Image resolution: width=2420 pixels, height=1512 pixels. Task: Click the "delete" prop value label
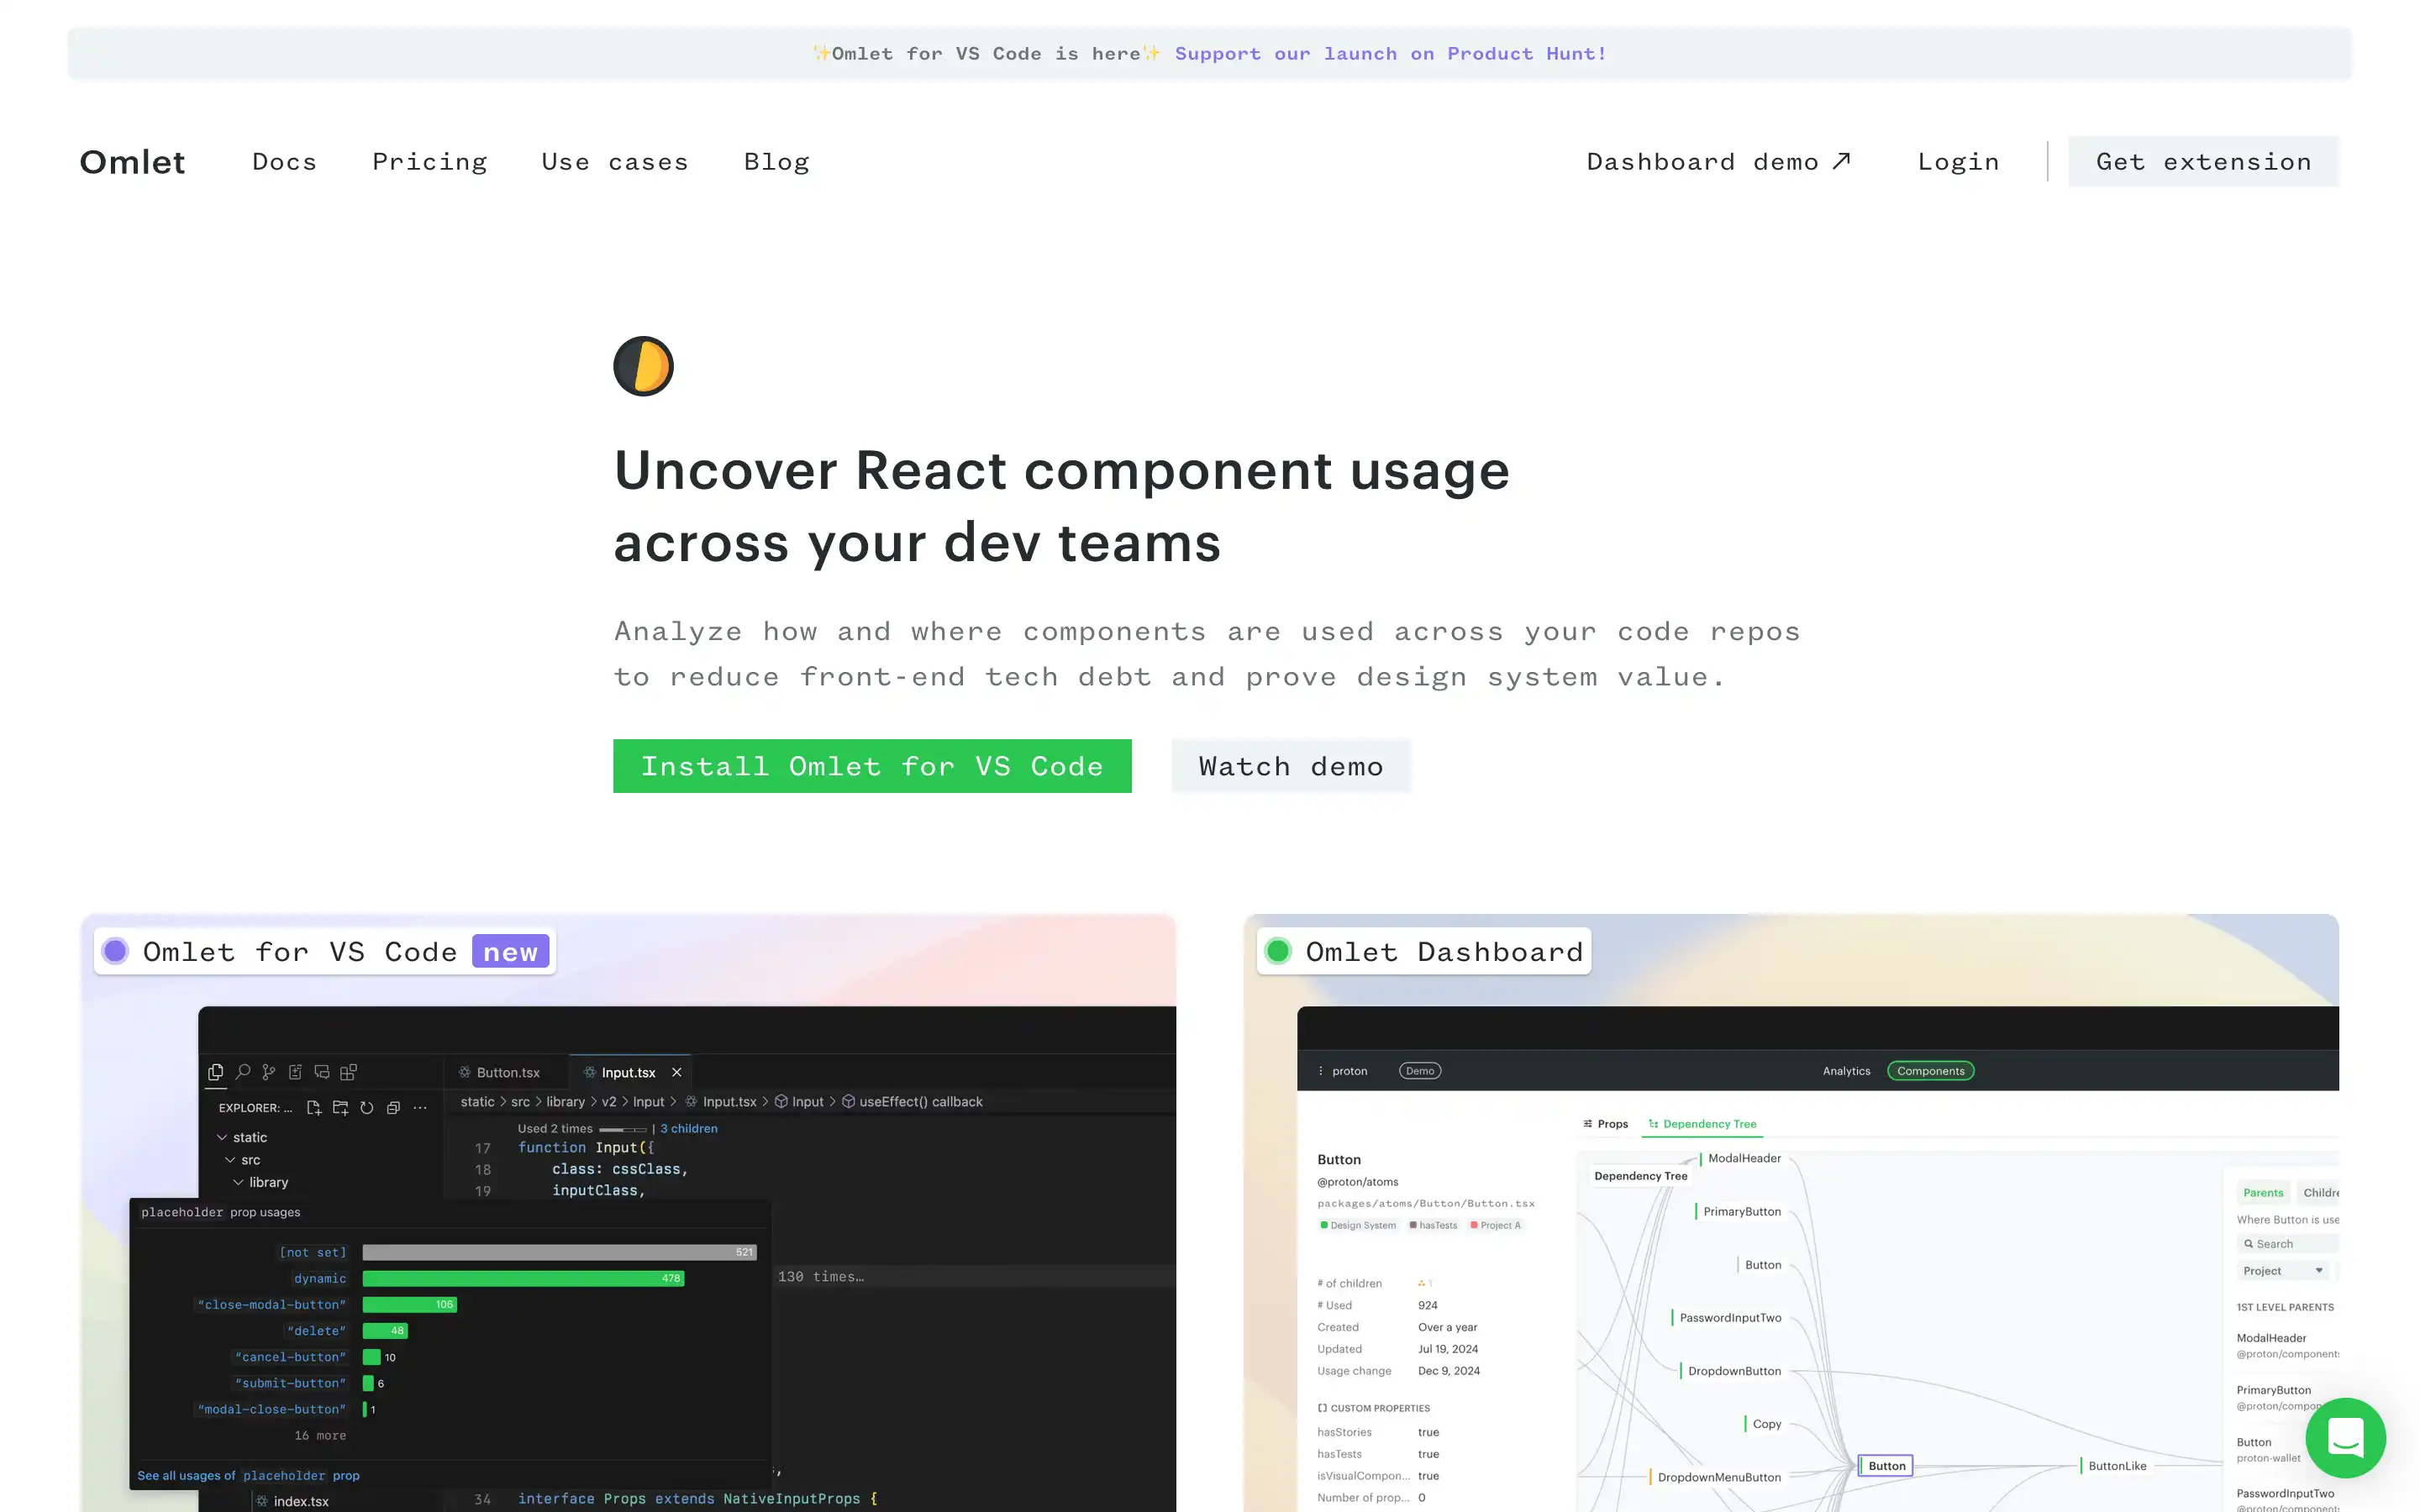316,1331
